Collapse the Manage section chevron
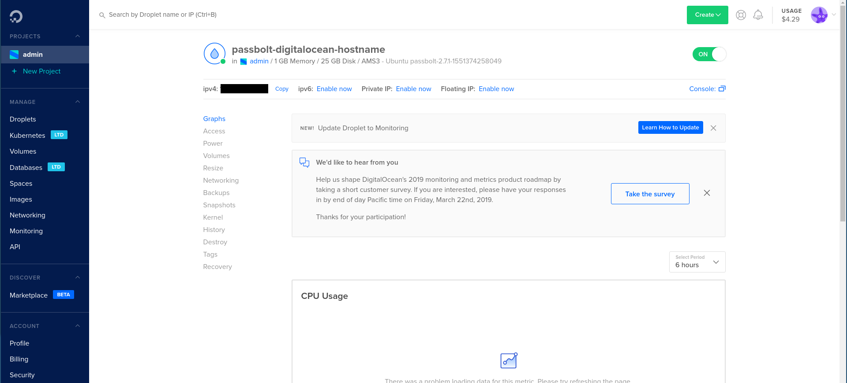The height and width of the screenshot is (383, 847). click(78, 102)
